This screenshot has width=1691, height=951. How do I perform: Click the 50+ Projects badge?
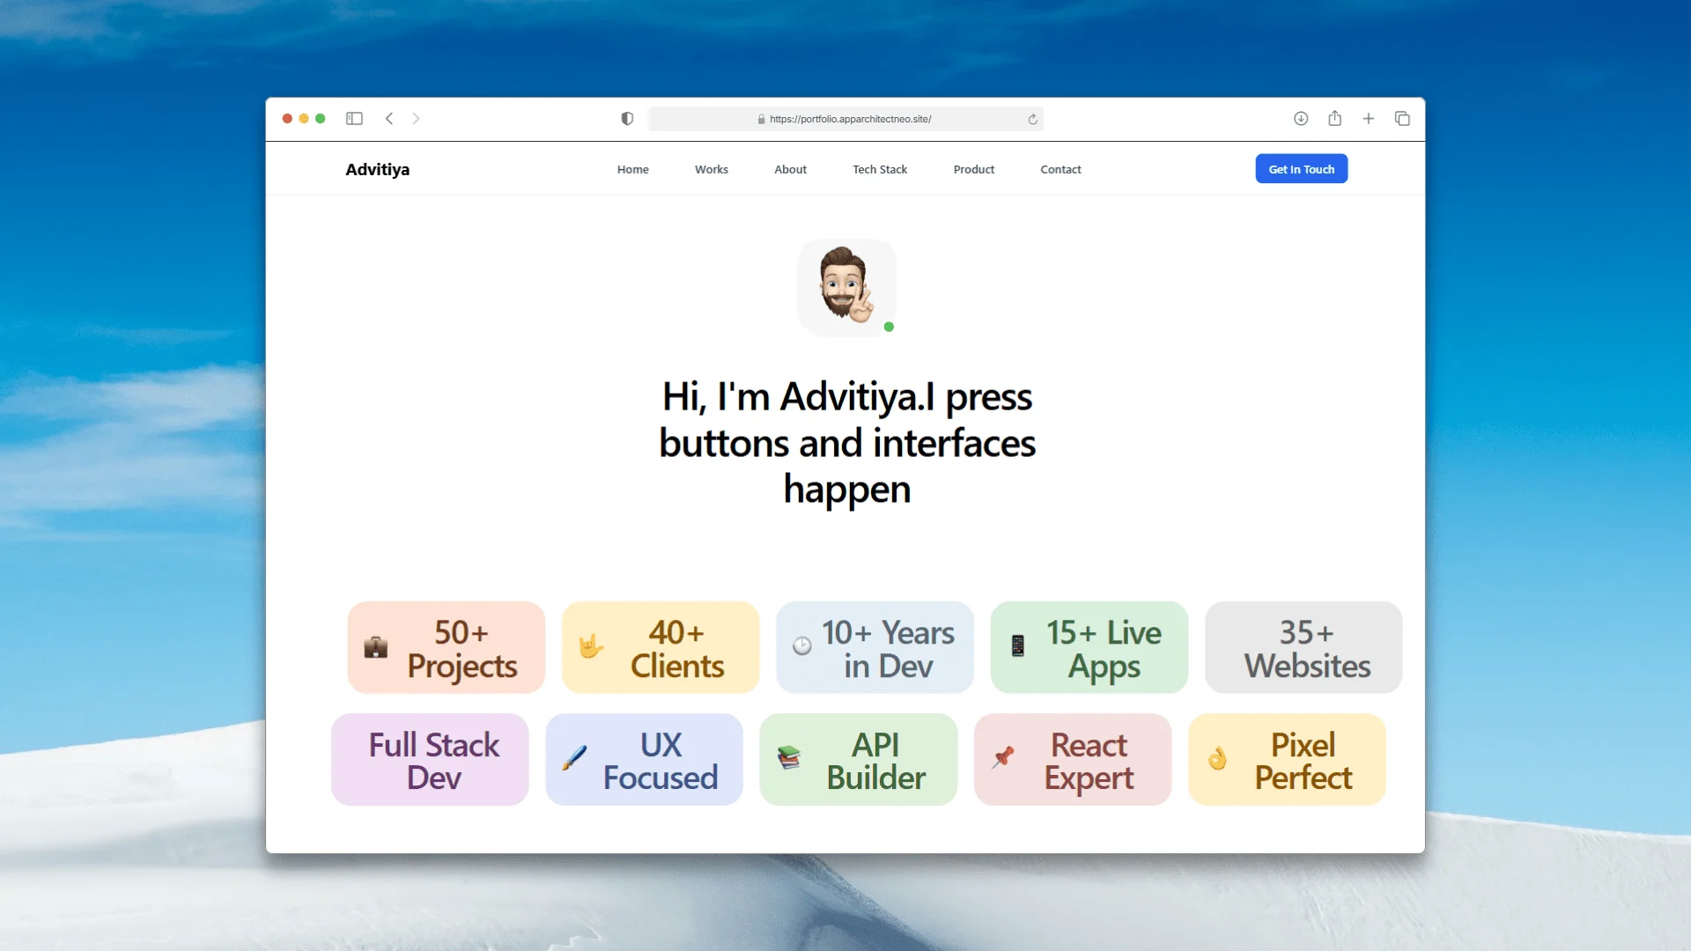[x=447, y=648]
